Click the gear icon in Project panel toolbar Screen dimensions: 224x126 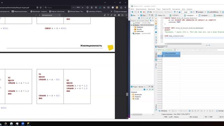(x=145, y=90)
